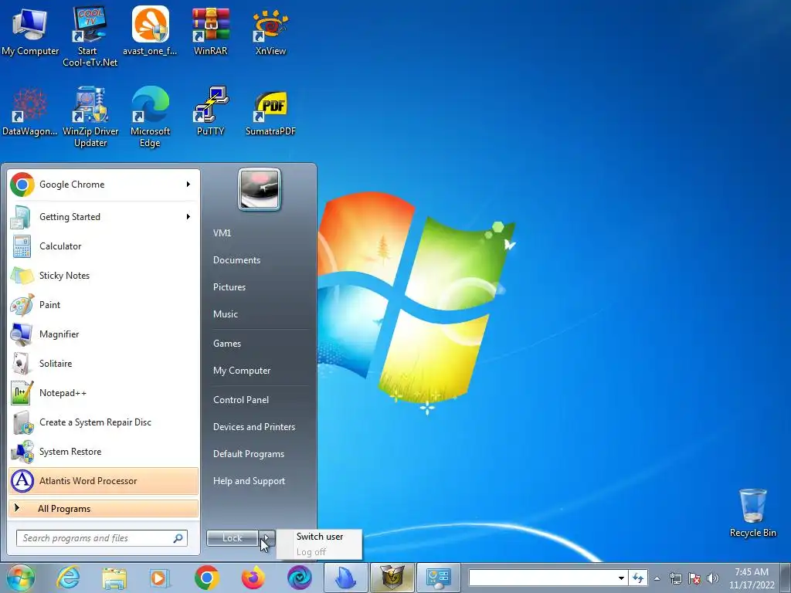
Task: Select the avast_one_f... desktop icon
Action: [150, 31]
